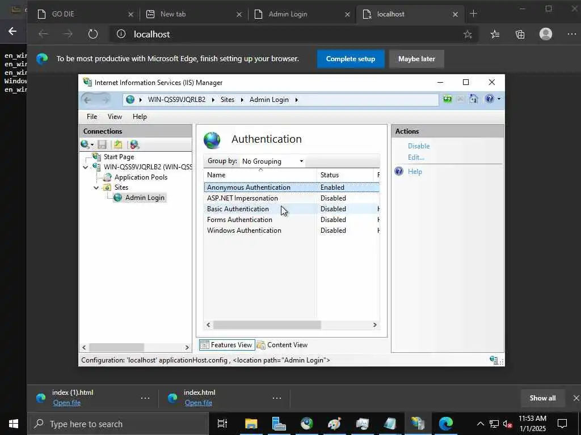Image resolution: width=581 pixels, height=435 pixels.
Task: Add page to favorites star icon
Action: tap(468, 35)
